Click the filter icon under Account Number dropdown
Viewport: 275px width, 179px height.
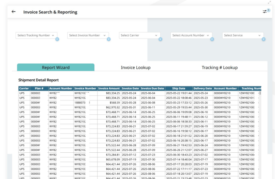tap(212, 39)
